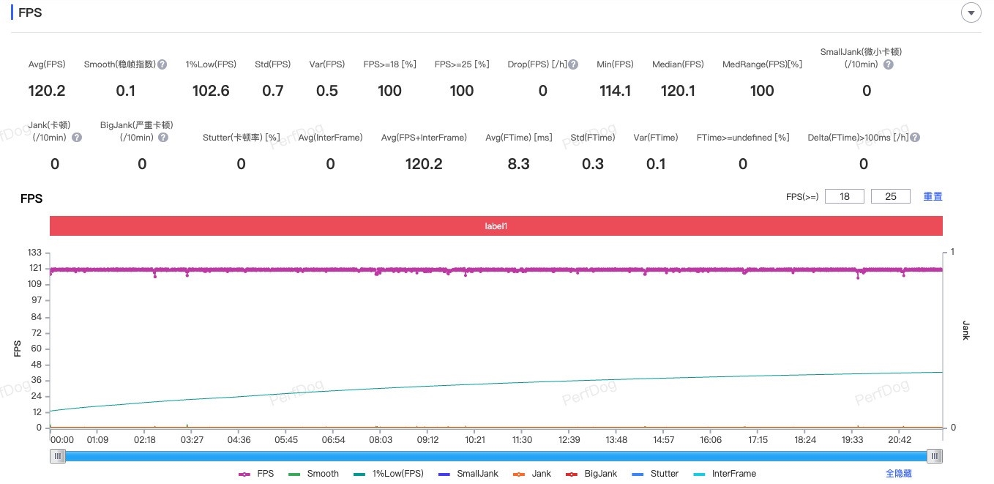Click the FPS threshold field showing 18

point(844,196)
